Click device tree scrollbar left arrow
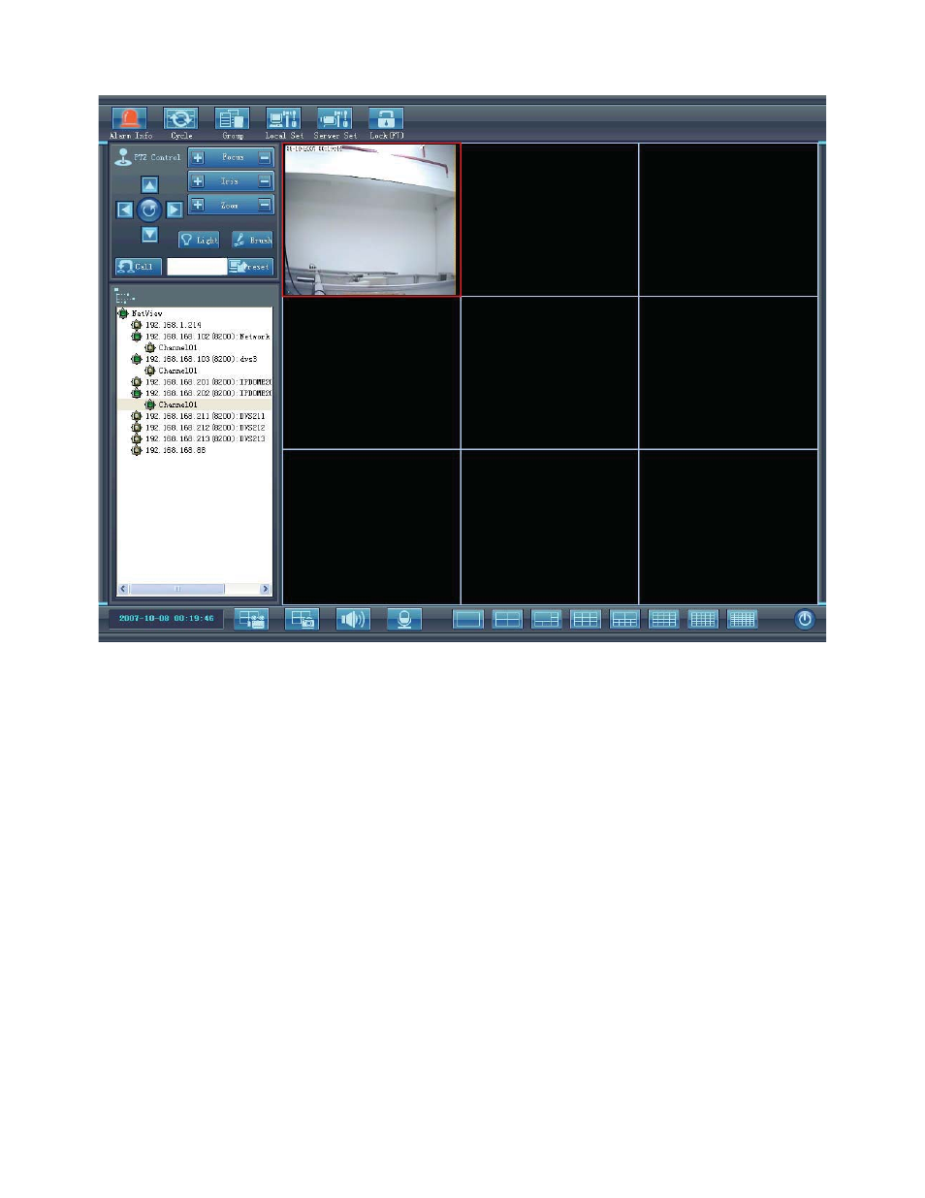The height and width of the screenshot is (1198, 925). tap(123, 589)
